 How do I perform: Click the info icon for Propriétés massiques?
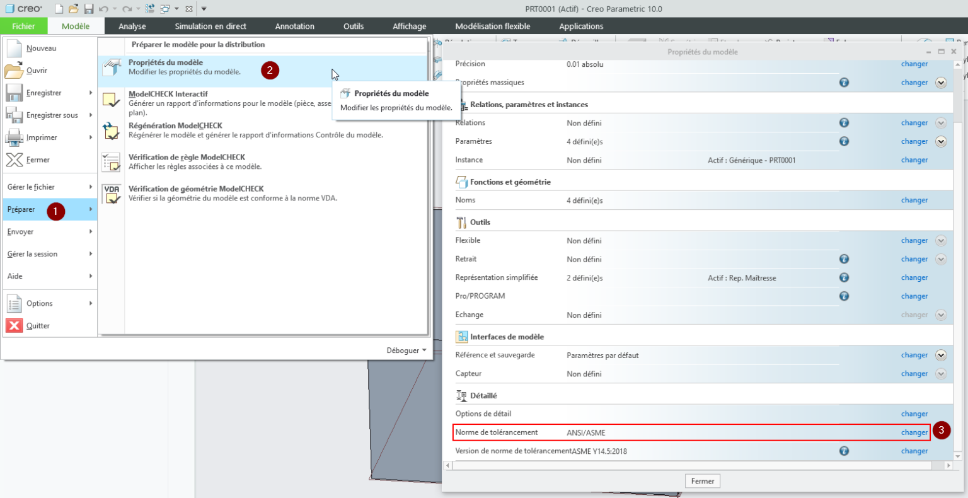coord(844,83)
